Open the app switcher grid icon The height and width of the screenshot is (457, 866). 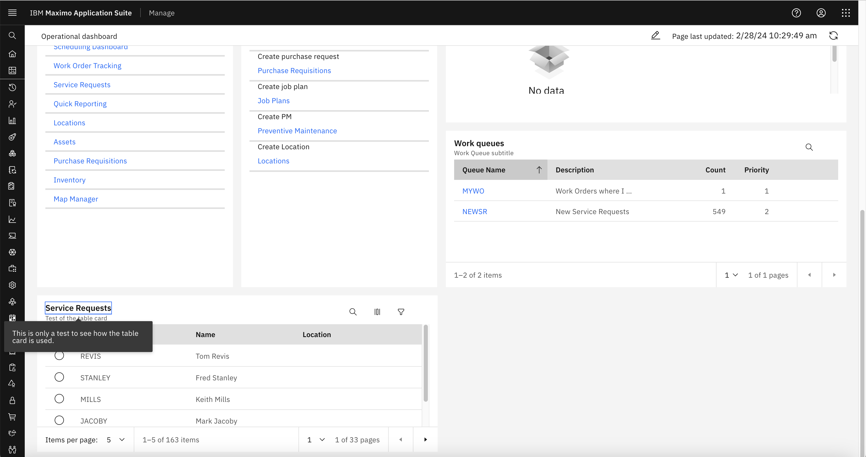[x=846, y=13]
